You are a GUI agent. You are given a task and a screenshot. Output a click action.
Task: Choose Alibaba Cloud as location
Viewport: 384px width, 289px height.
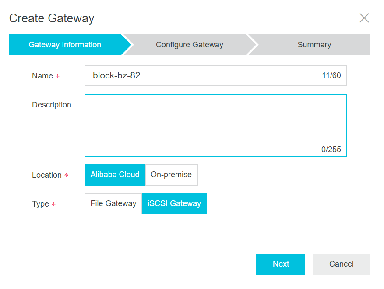(115, 175)
